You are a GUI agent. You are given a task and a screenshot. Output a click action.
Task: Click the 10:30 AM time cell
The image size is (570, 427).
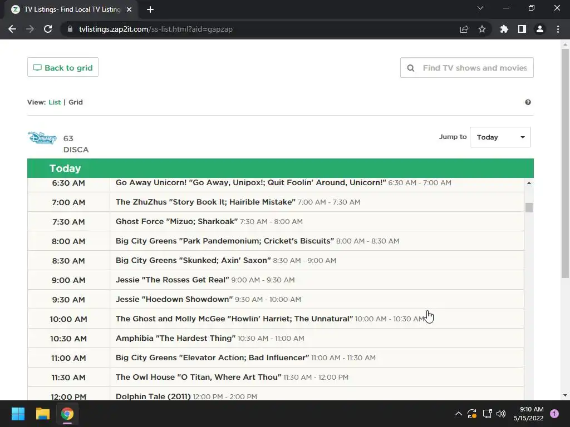click(68, 339)
